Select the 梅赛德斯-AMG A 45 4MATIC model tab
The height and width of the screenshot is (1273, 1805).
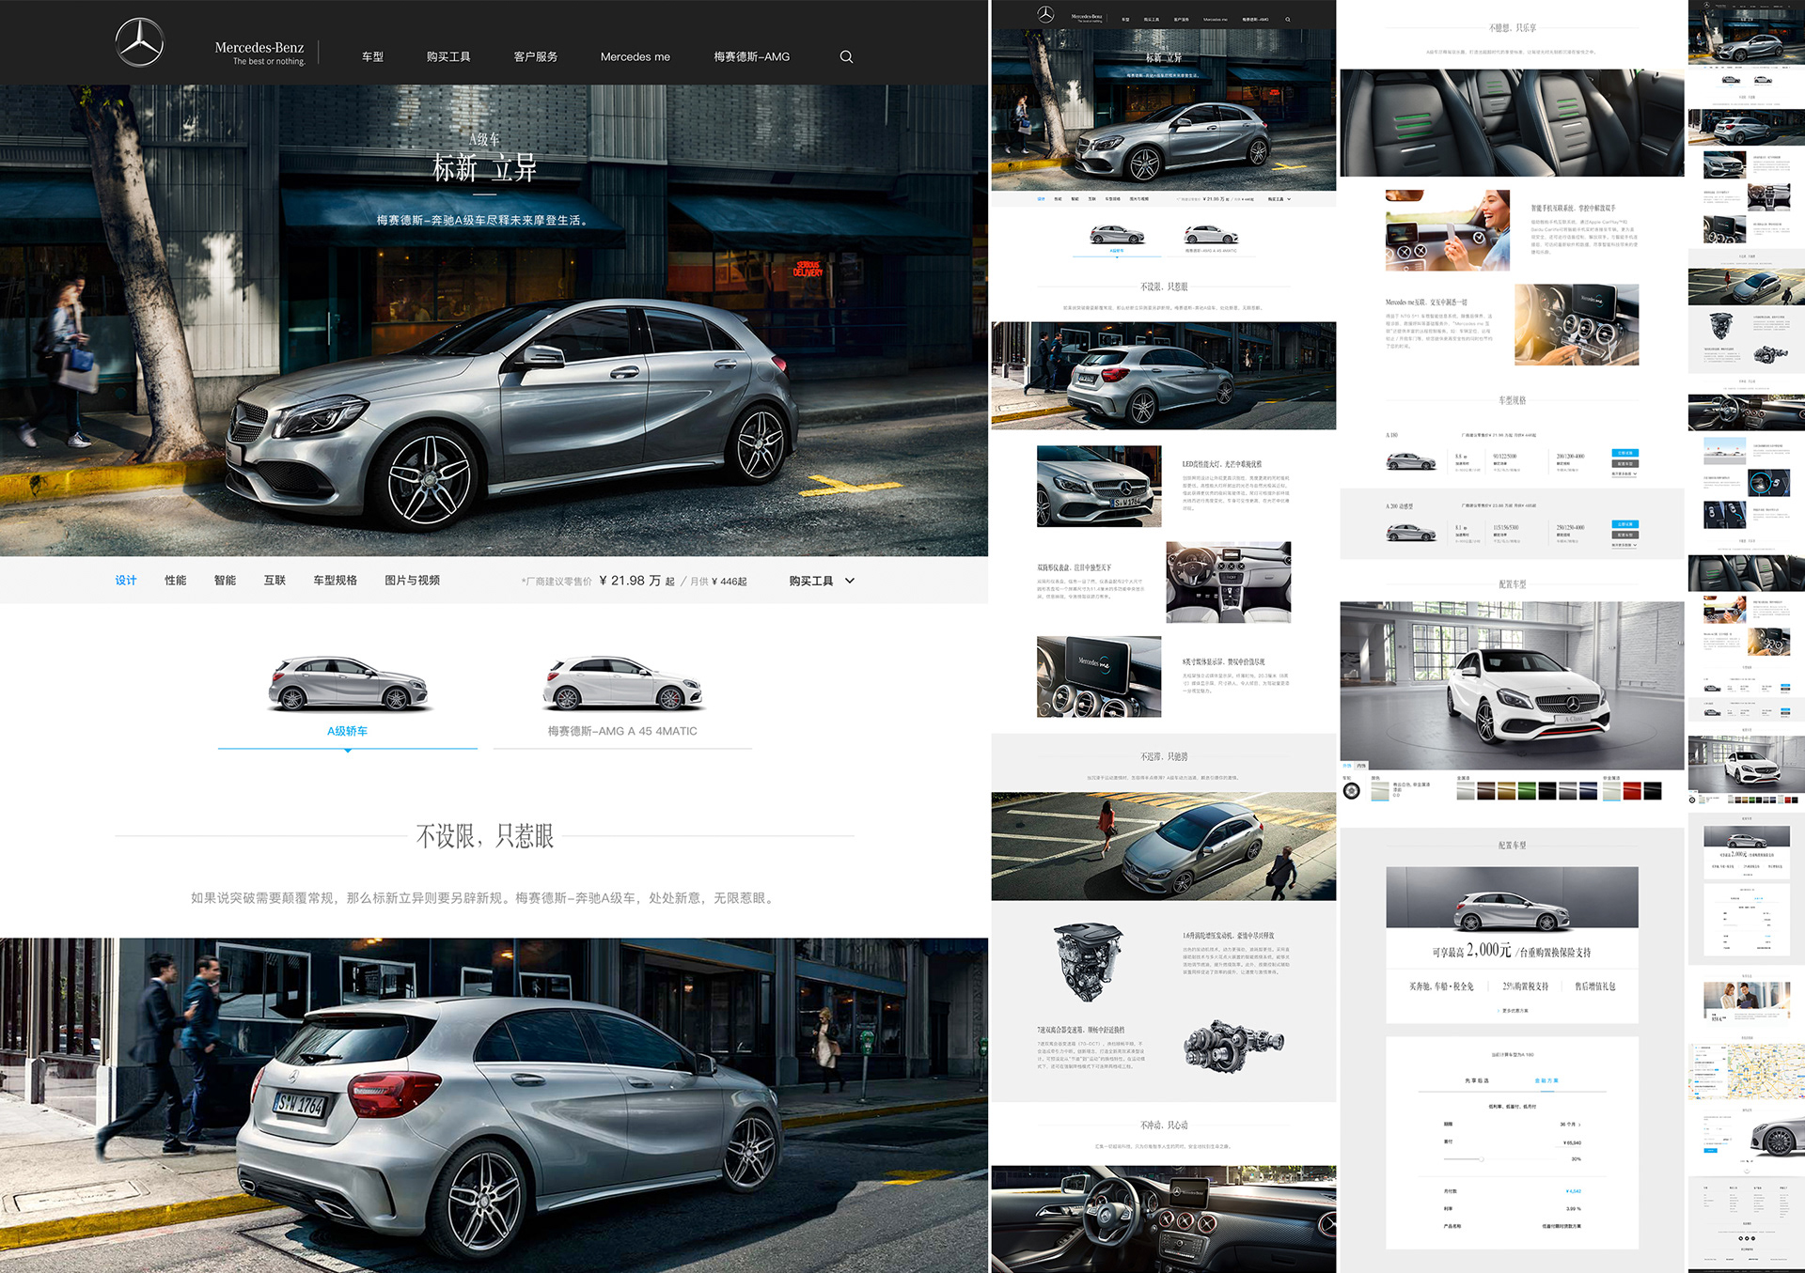[x=622, y=731]
